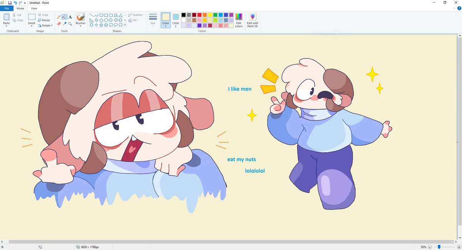Click Copy in the Clipboard group
Screen dimensions: 462x250
point(18,20)
